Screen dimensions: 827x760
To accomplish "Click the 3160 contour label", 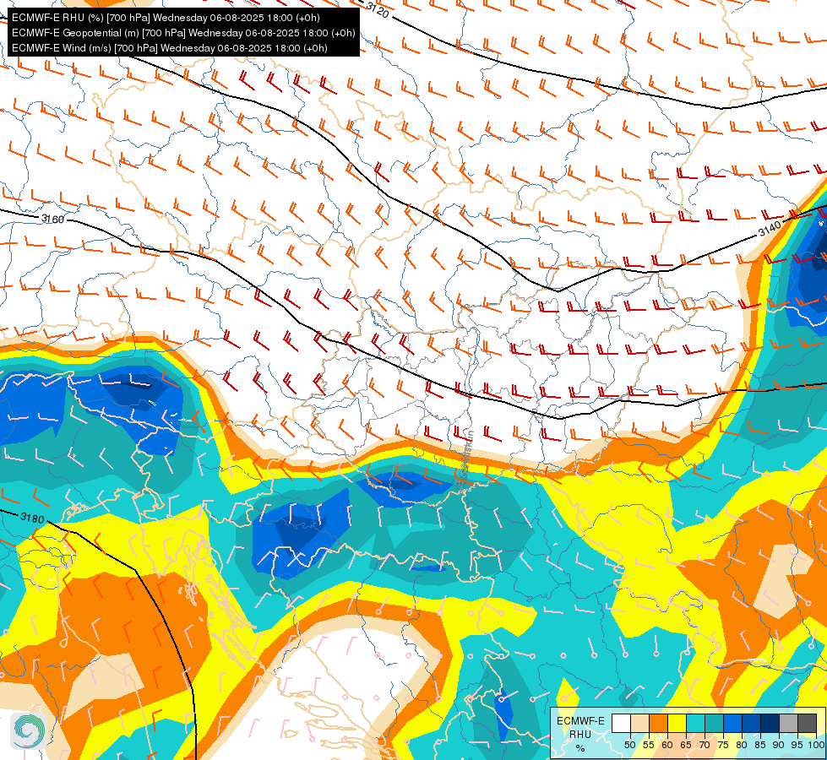I will pyautogui.click(x=52, y=219).
